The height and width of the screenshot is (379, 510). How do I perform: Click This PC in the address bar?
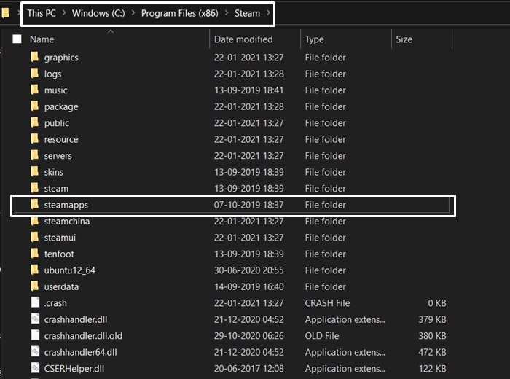42,13
